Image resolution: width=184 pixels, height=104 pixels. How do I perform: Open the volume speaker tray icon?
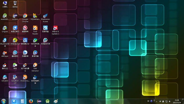click(170, 101)
